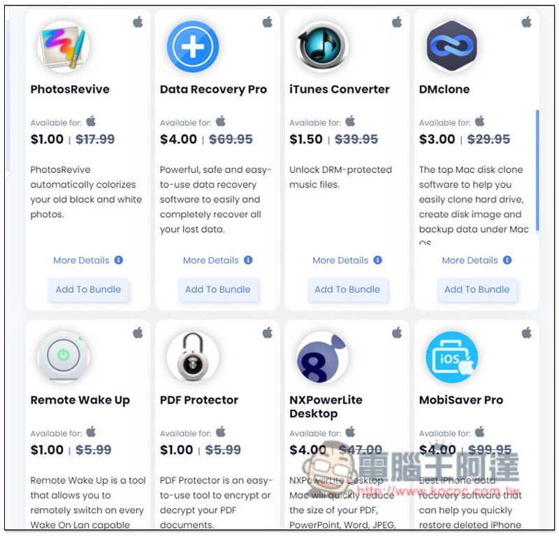
Task: Open More Details for Data Recovery Pro
Action: pyautogui.click(x=211, y=261)
